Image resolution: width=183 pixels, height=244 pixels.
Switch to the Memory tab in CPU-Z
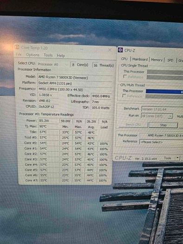pos(157,60)
